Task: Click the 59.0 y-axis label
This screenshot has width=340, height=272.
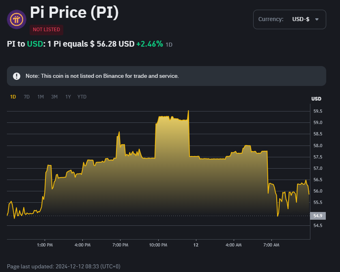Action: click(318, 122)
